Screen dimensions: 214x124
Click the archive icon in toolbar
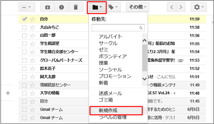pyautogui.click(x=48, y=7)
